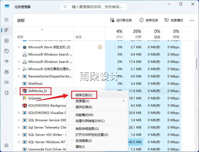Open Task Manager settings gear

[6, 145]
